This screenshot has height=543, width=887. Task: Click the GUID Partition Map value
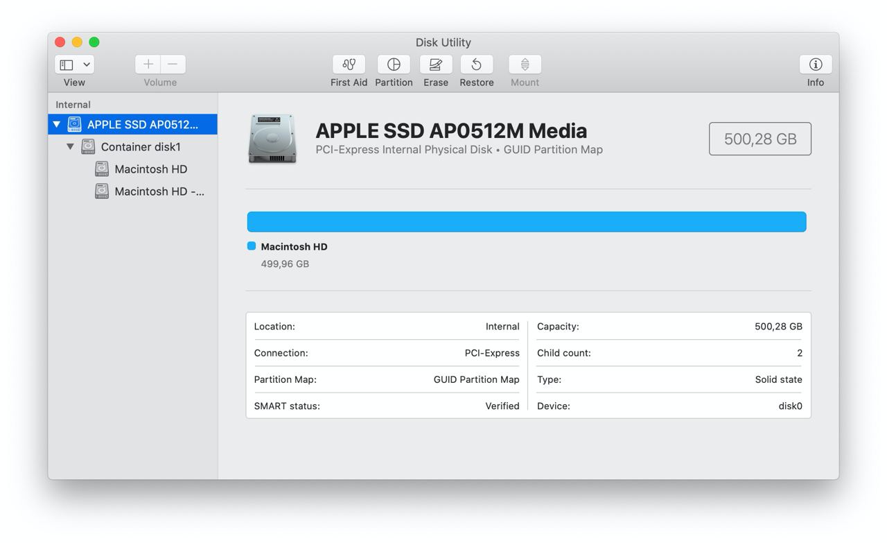point(476,379)
